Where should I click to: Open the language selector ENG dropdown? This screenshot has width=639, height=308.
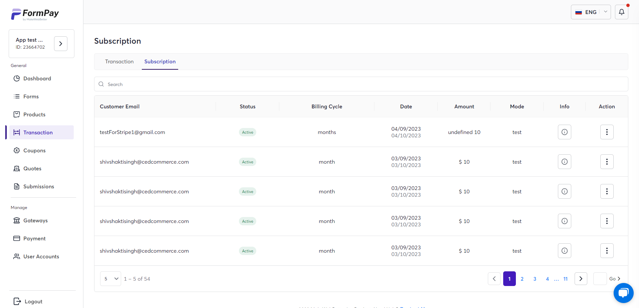click(591, 12)
